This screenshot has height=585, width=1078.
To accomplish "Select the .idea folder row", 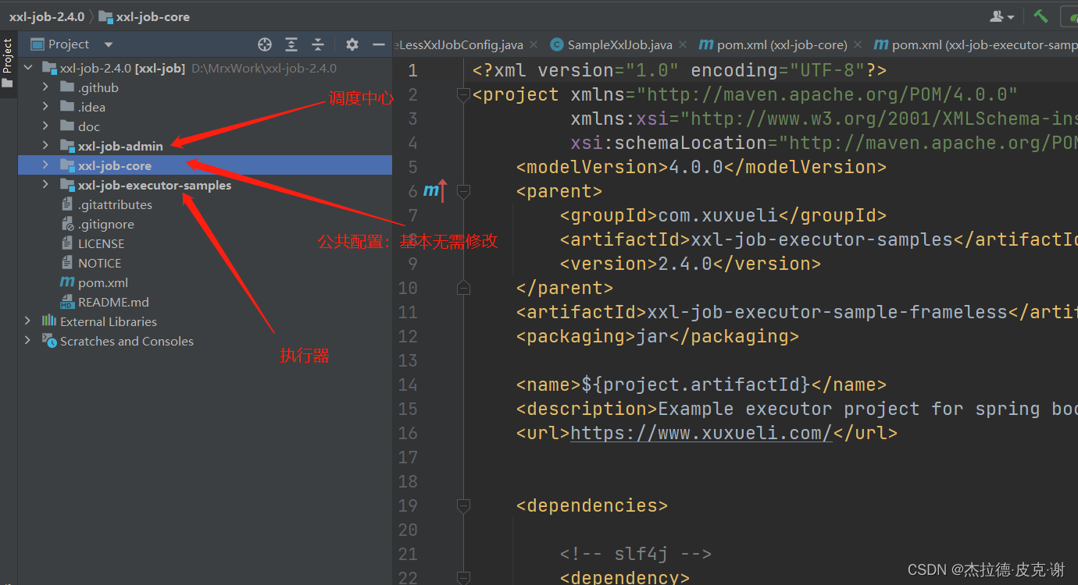I will [205, 107].
